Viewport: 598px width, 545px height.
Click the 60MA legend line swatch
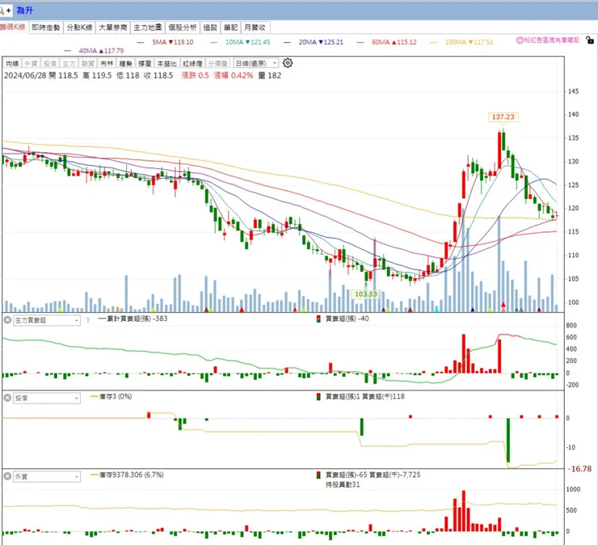[x=360, y=42]
